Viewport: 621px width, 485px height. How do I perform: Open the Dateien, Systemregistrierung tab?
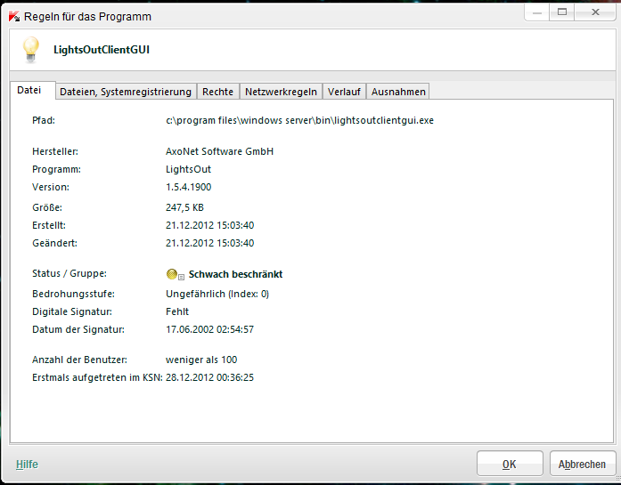(126, 92)
